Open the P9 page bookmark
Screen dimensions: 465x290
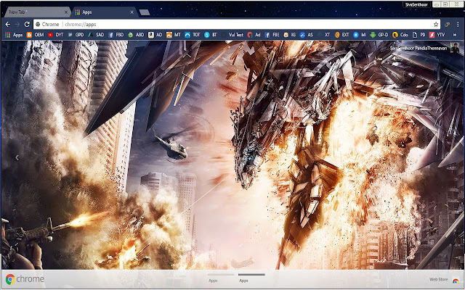click(418, 35)
